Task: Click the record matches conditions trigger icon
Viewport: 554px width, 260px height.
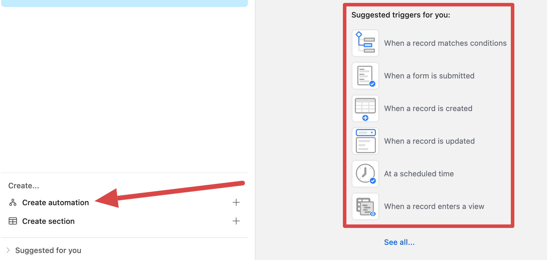Action: (365, 43)
